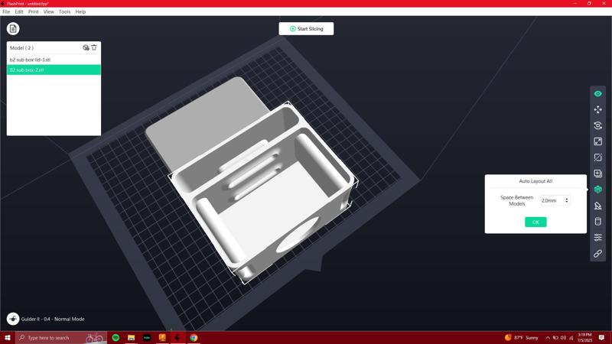Open the File menu
Screen dimensions: 612x344
click(x=6, y=11)
